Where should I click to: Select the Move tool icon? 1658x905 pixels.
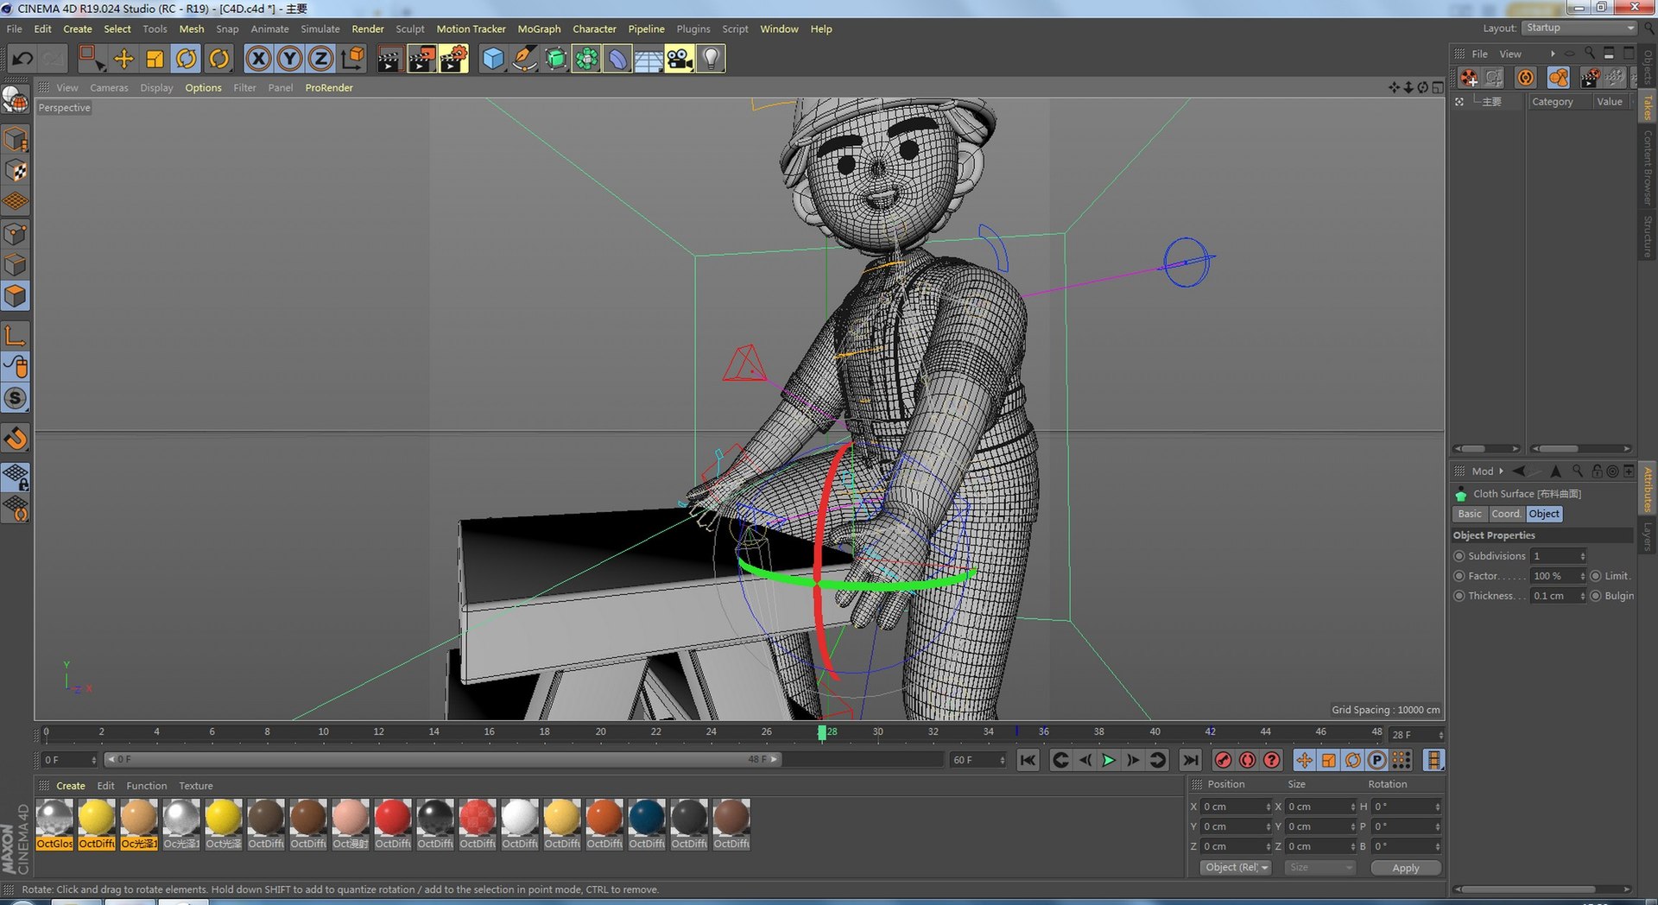coord(123,59)
